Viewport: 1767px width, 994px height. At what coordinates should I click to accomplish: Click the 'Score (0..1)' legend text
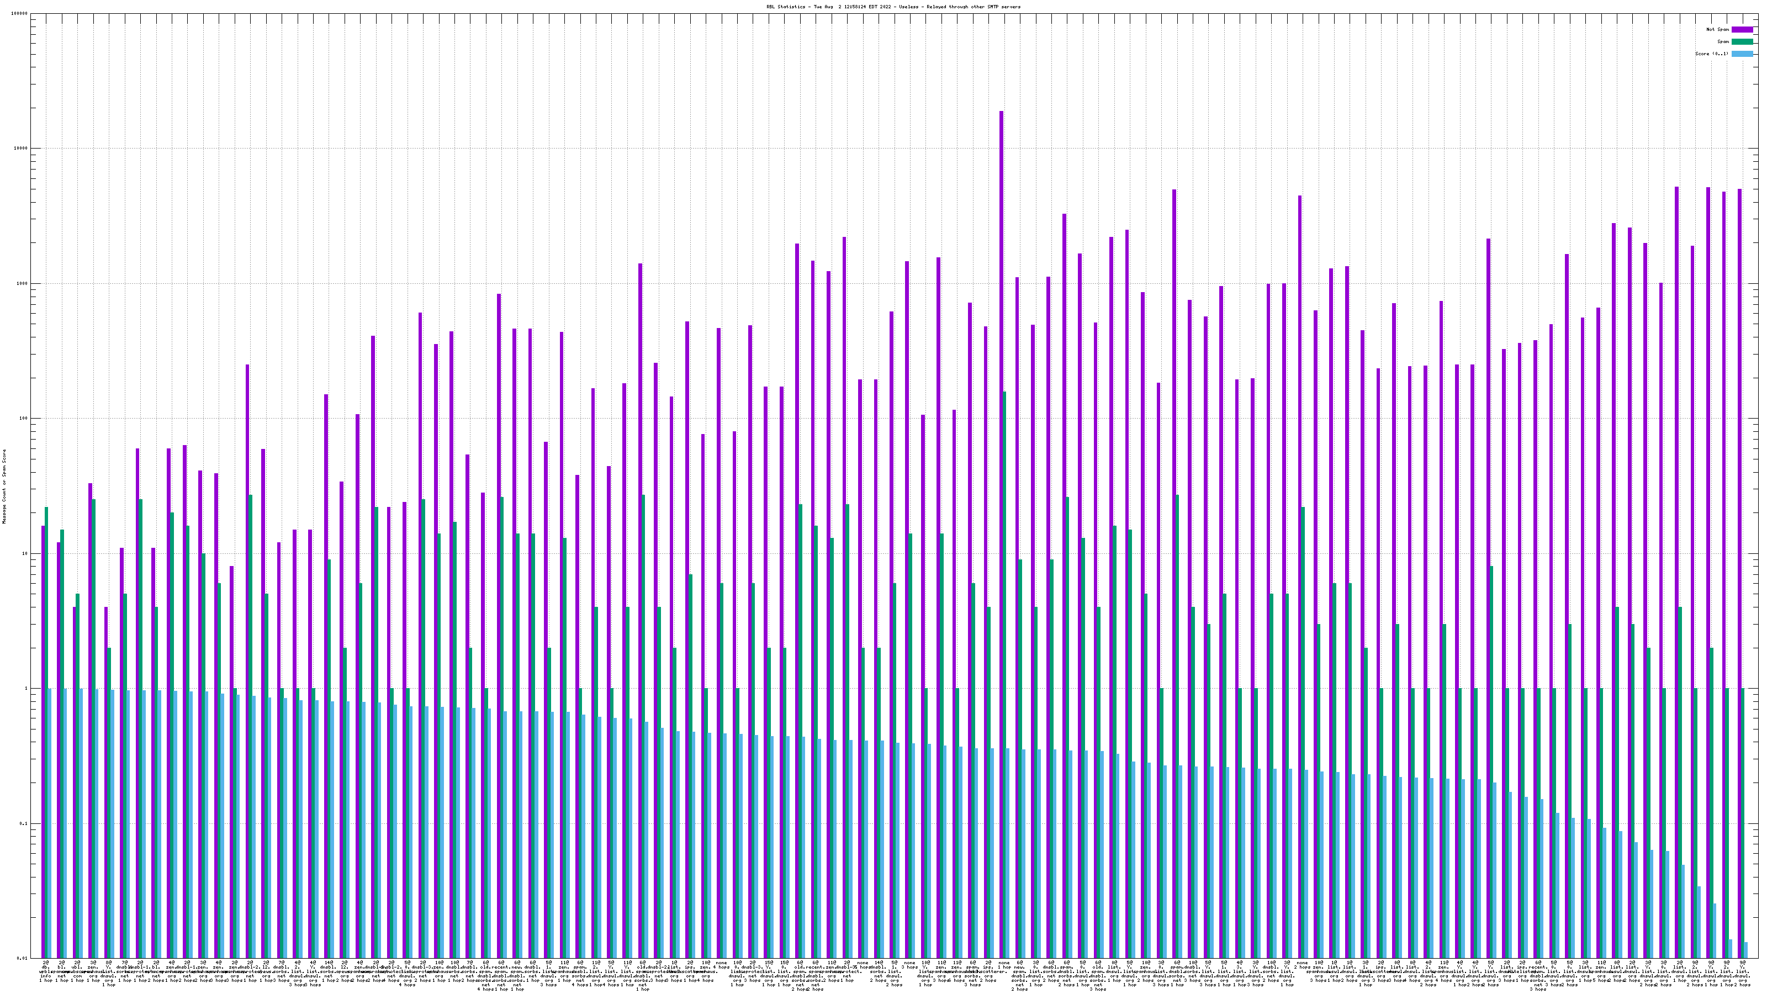[x=1711, y=54]
